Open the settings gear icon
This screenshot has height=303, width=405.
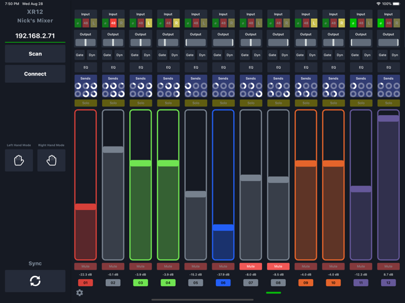tap(79, 293)
